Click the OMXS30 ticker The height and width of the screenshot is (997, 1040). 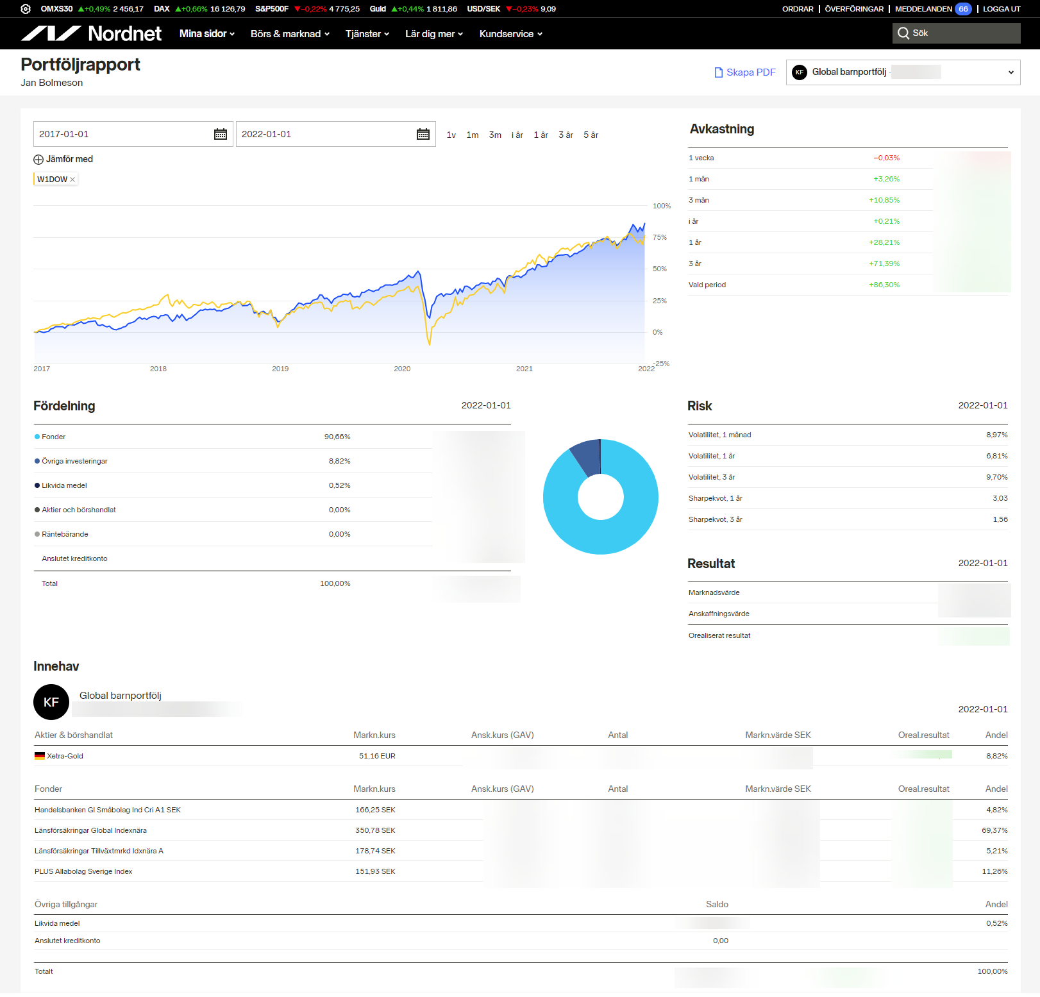92,9
